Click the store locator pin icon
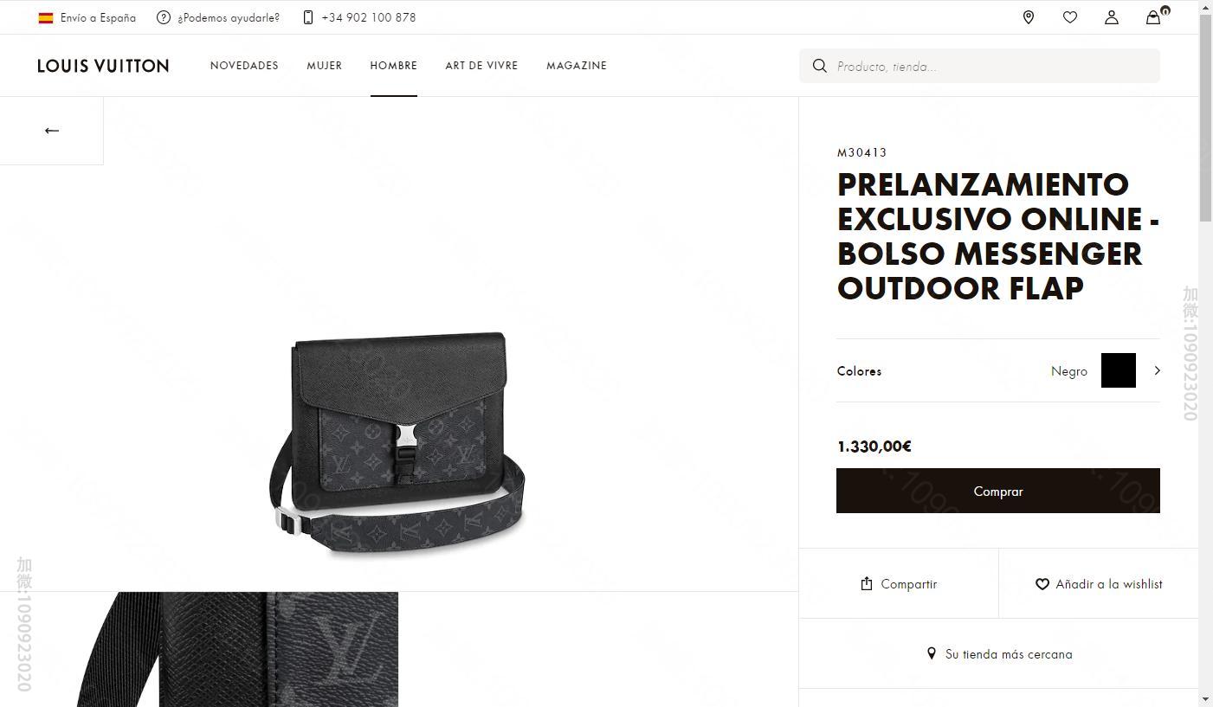 (x=1029, y=17)
